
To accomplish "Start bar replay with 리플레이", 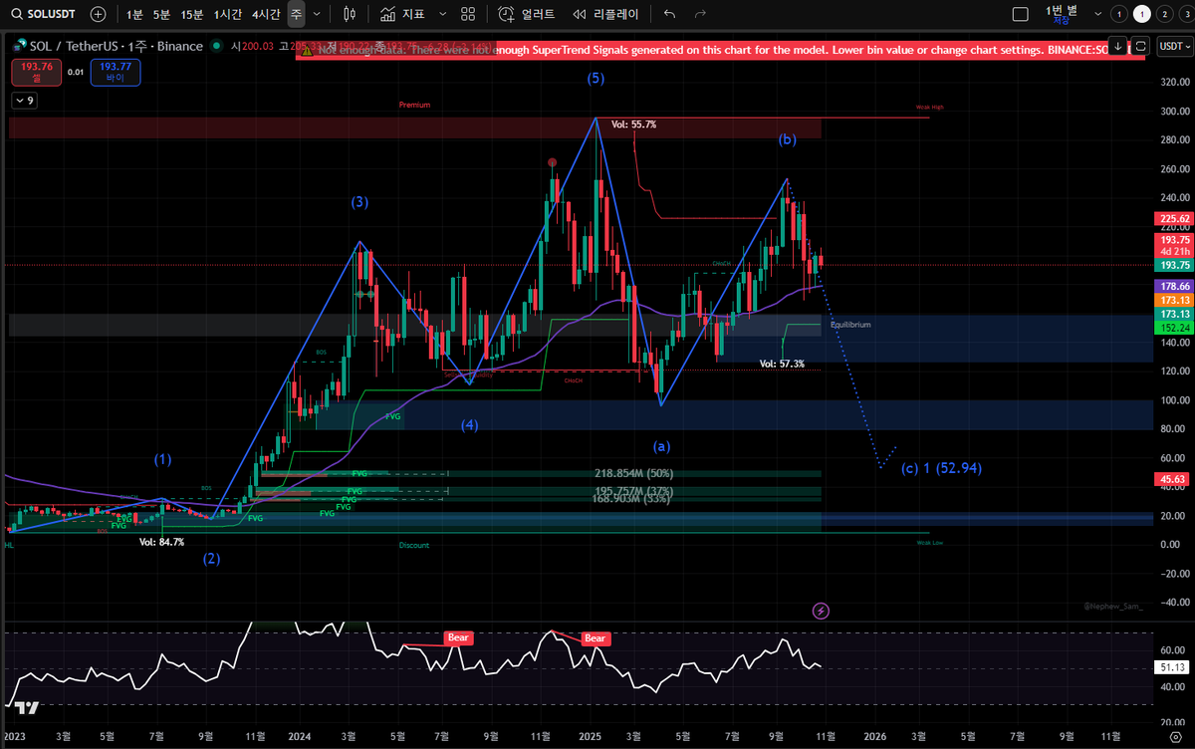I will pyautogui.click(x=608, y=15).
